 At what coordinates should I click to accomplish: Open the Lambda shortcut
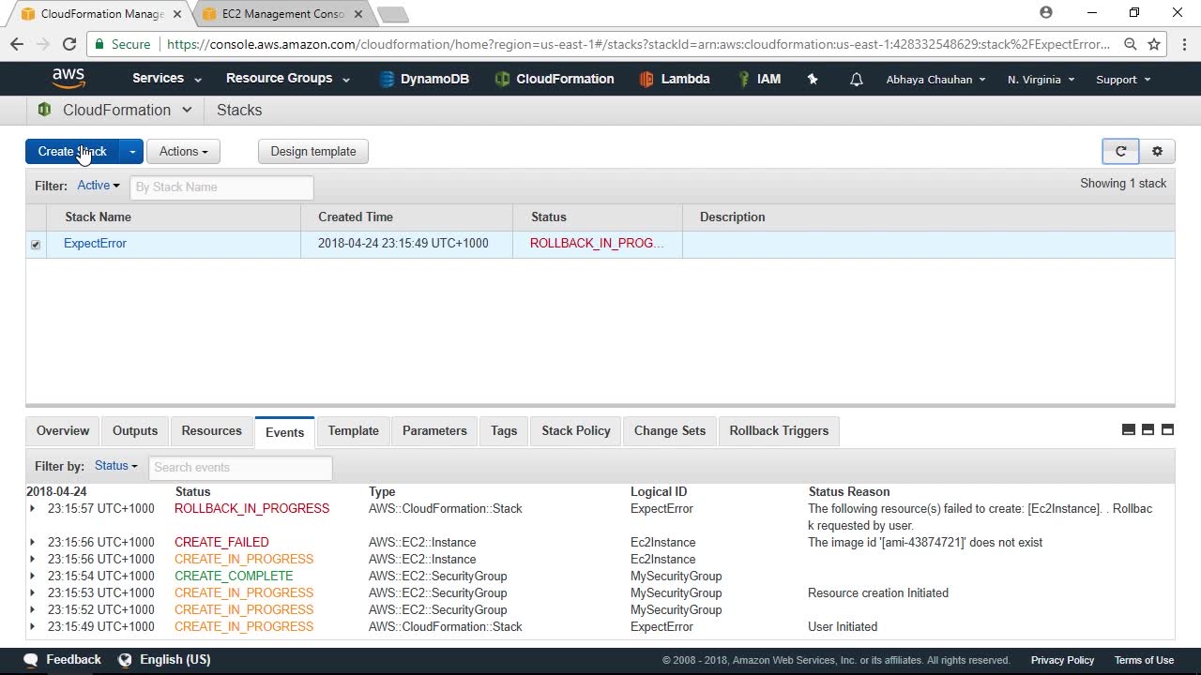click(x=675, y=79)
